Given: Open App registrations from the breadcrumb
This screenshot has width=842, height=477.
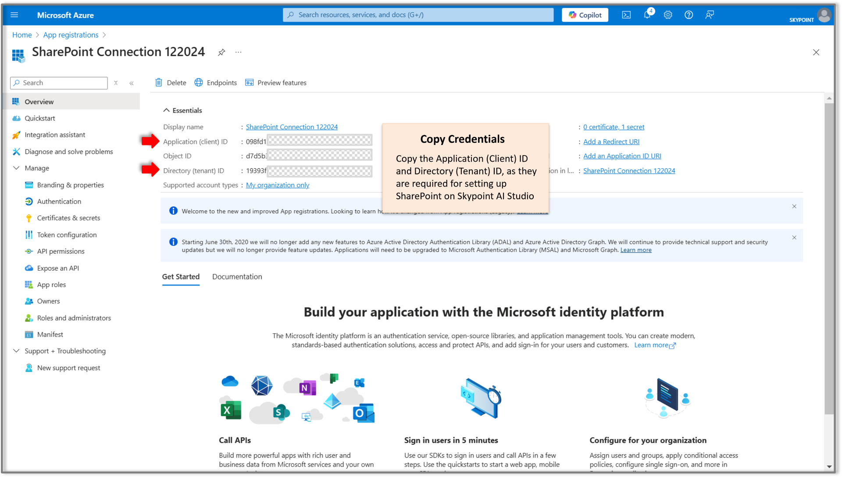Looking at the screenshot, I should (71, 35).
